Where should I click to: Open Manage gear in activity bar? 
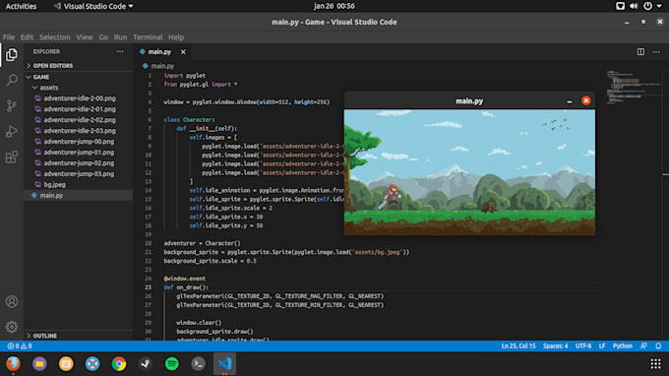coord(12,327)
